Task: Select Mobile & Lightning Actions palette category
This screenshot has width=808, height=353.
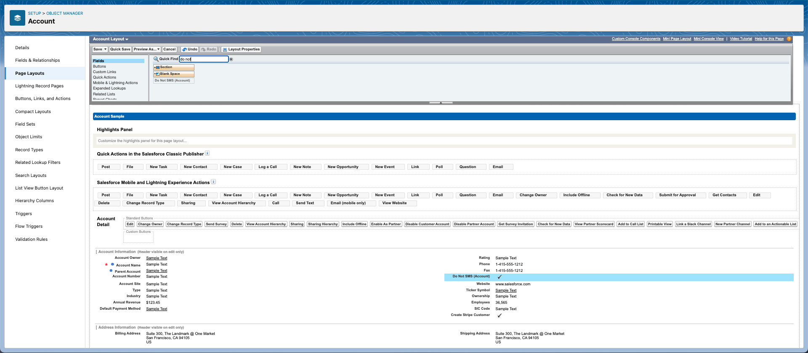Action: (115, 83)
